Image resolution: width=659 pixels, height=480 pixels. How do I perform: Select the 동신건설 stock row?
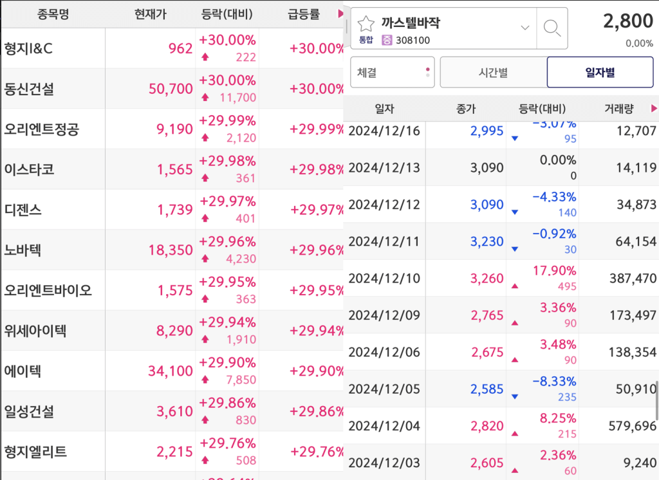pyautogui.click(x=172, y=89)
